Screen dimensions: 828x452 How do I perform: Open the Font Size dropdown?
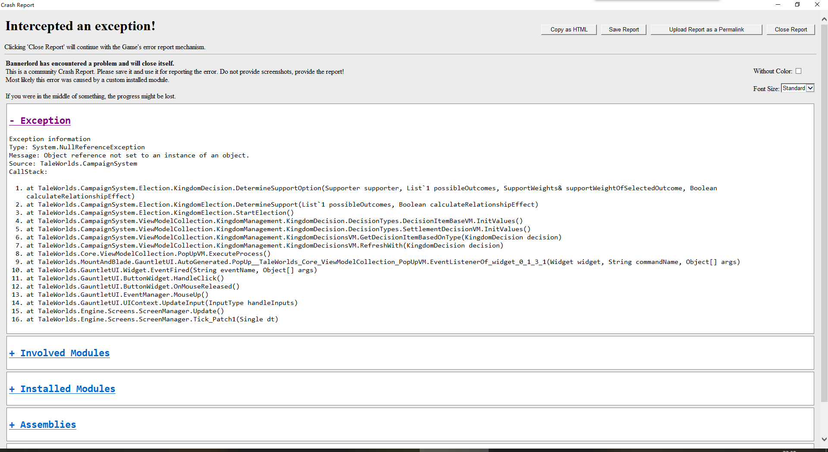(x=797, y=88)
